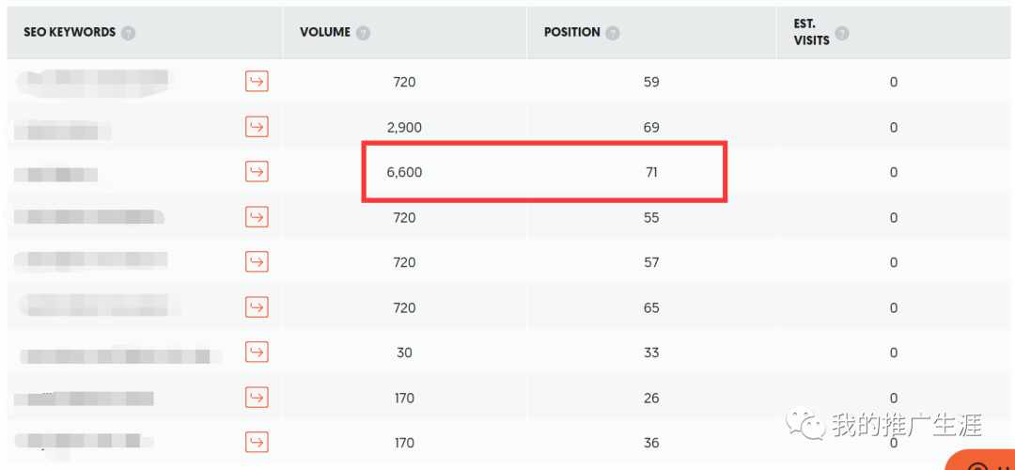The width and height of the screenshot is (1015, 470).
Task: Show help for SEO Keywords column
Action: [x=128, y=33]
